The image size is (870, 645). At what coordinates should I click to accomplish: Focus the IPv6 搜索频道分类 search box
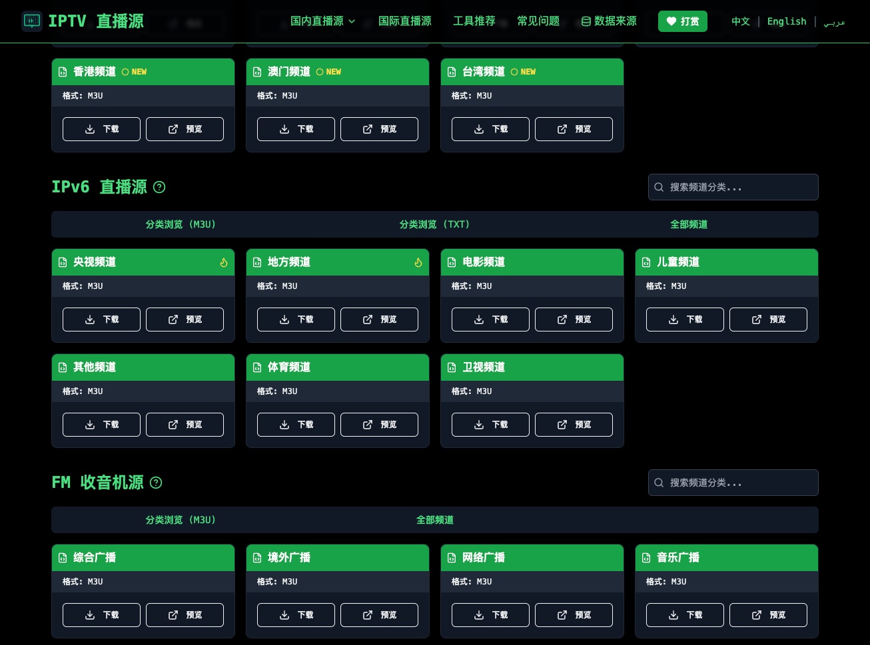(x=733, y=187)
